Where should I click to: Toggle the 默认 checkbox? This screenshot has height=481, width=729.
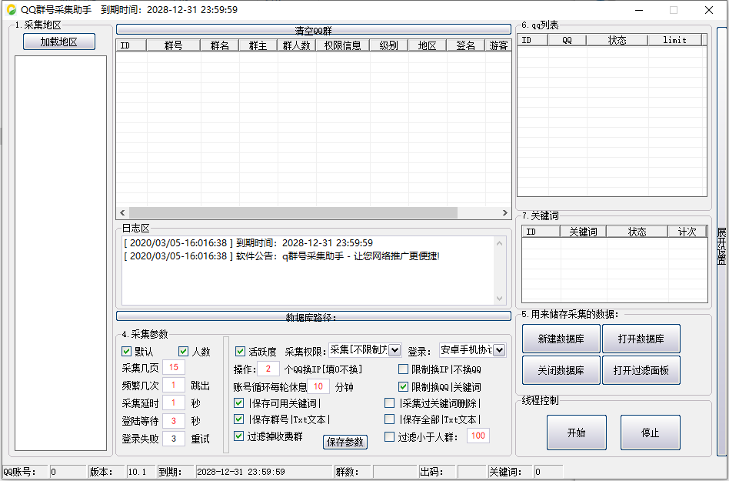(126, 351)
